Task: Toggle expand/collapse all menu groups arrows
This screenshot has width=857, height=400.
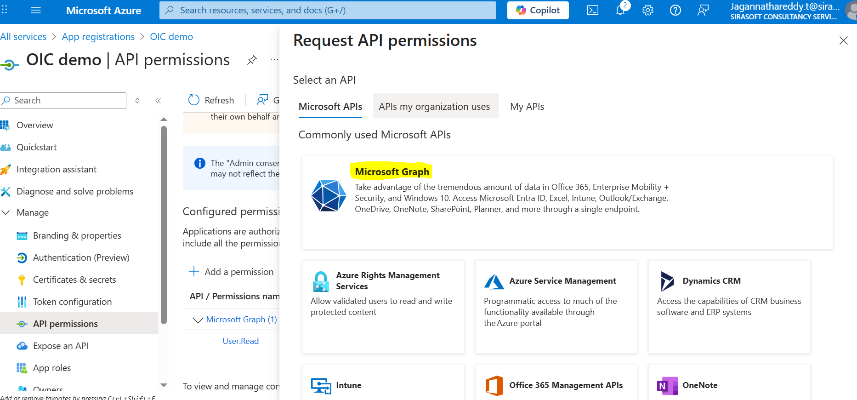Action: (137, 100)
